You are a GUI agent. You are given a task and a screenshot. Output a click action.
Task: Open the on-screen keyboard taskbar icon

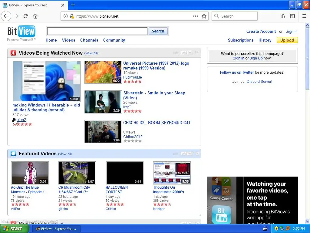(x=265, y=229)
